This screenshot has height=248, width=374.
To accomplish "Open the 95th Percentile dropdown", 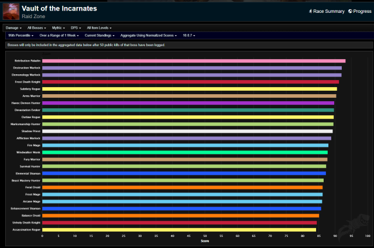I will point(20,35).
